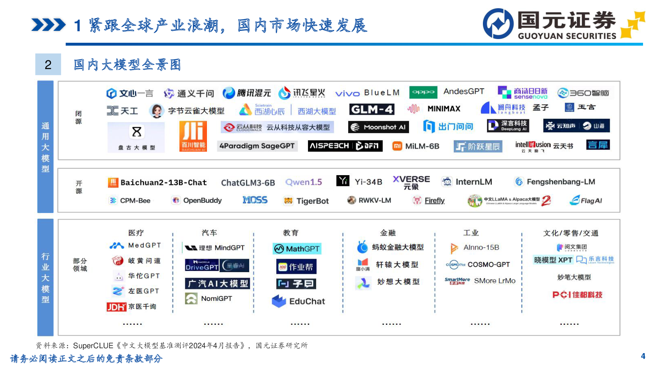Click the PCI 佳都科技 logo
Image resolution: width=657 pixels, height=370 pixels.
tap(578, 295)
